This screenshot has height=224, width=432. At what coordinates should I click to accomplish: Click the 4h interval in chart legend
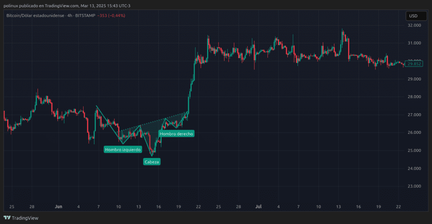(69, 16)
